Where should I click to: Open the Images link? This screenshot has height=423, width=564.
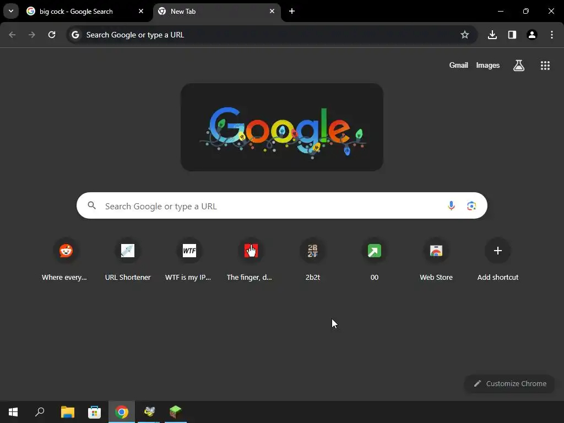(x=488, y=66)
